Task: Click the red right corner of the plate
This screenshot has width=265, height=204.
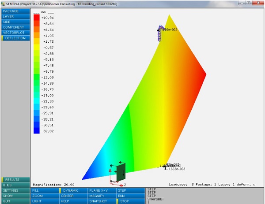Action: click(x=205, y=74)
